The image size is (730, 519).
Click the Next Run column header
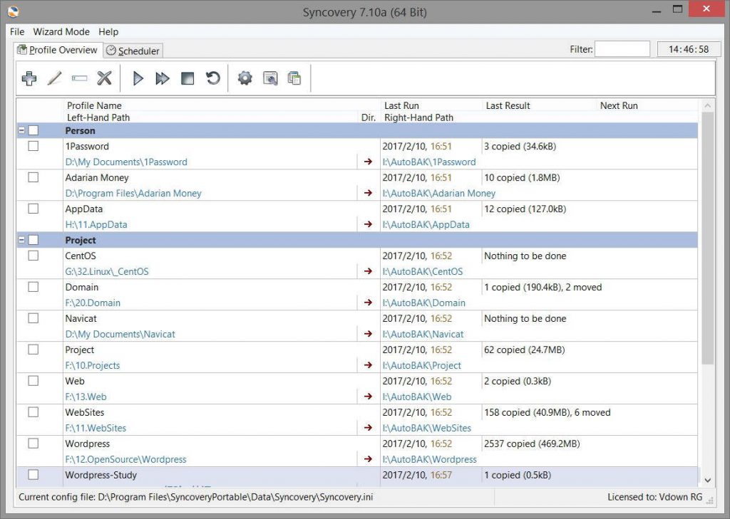click(619, 105)
